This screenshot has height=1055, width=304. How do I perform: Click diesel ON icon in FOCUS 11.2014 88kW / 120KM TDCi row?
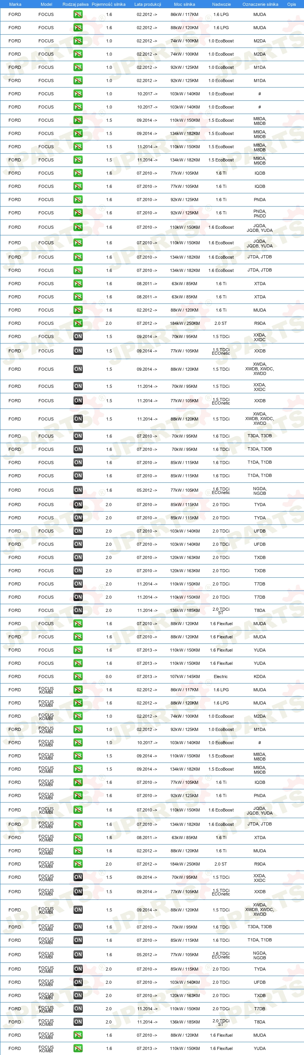78,419
